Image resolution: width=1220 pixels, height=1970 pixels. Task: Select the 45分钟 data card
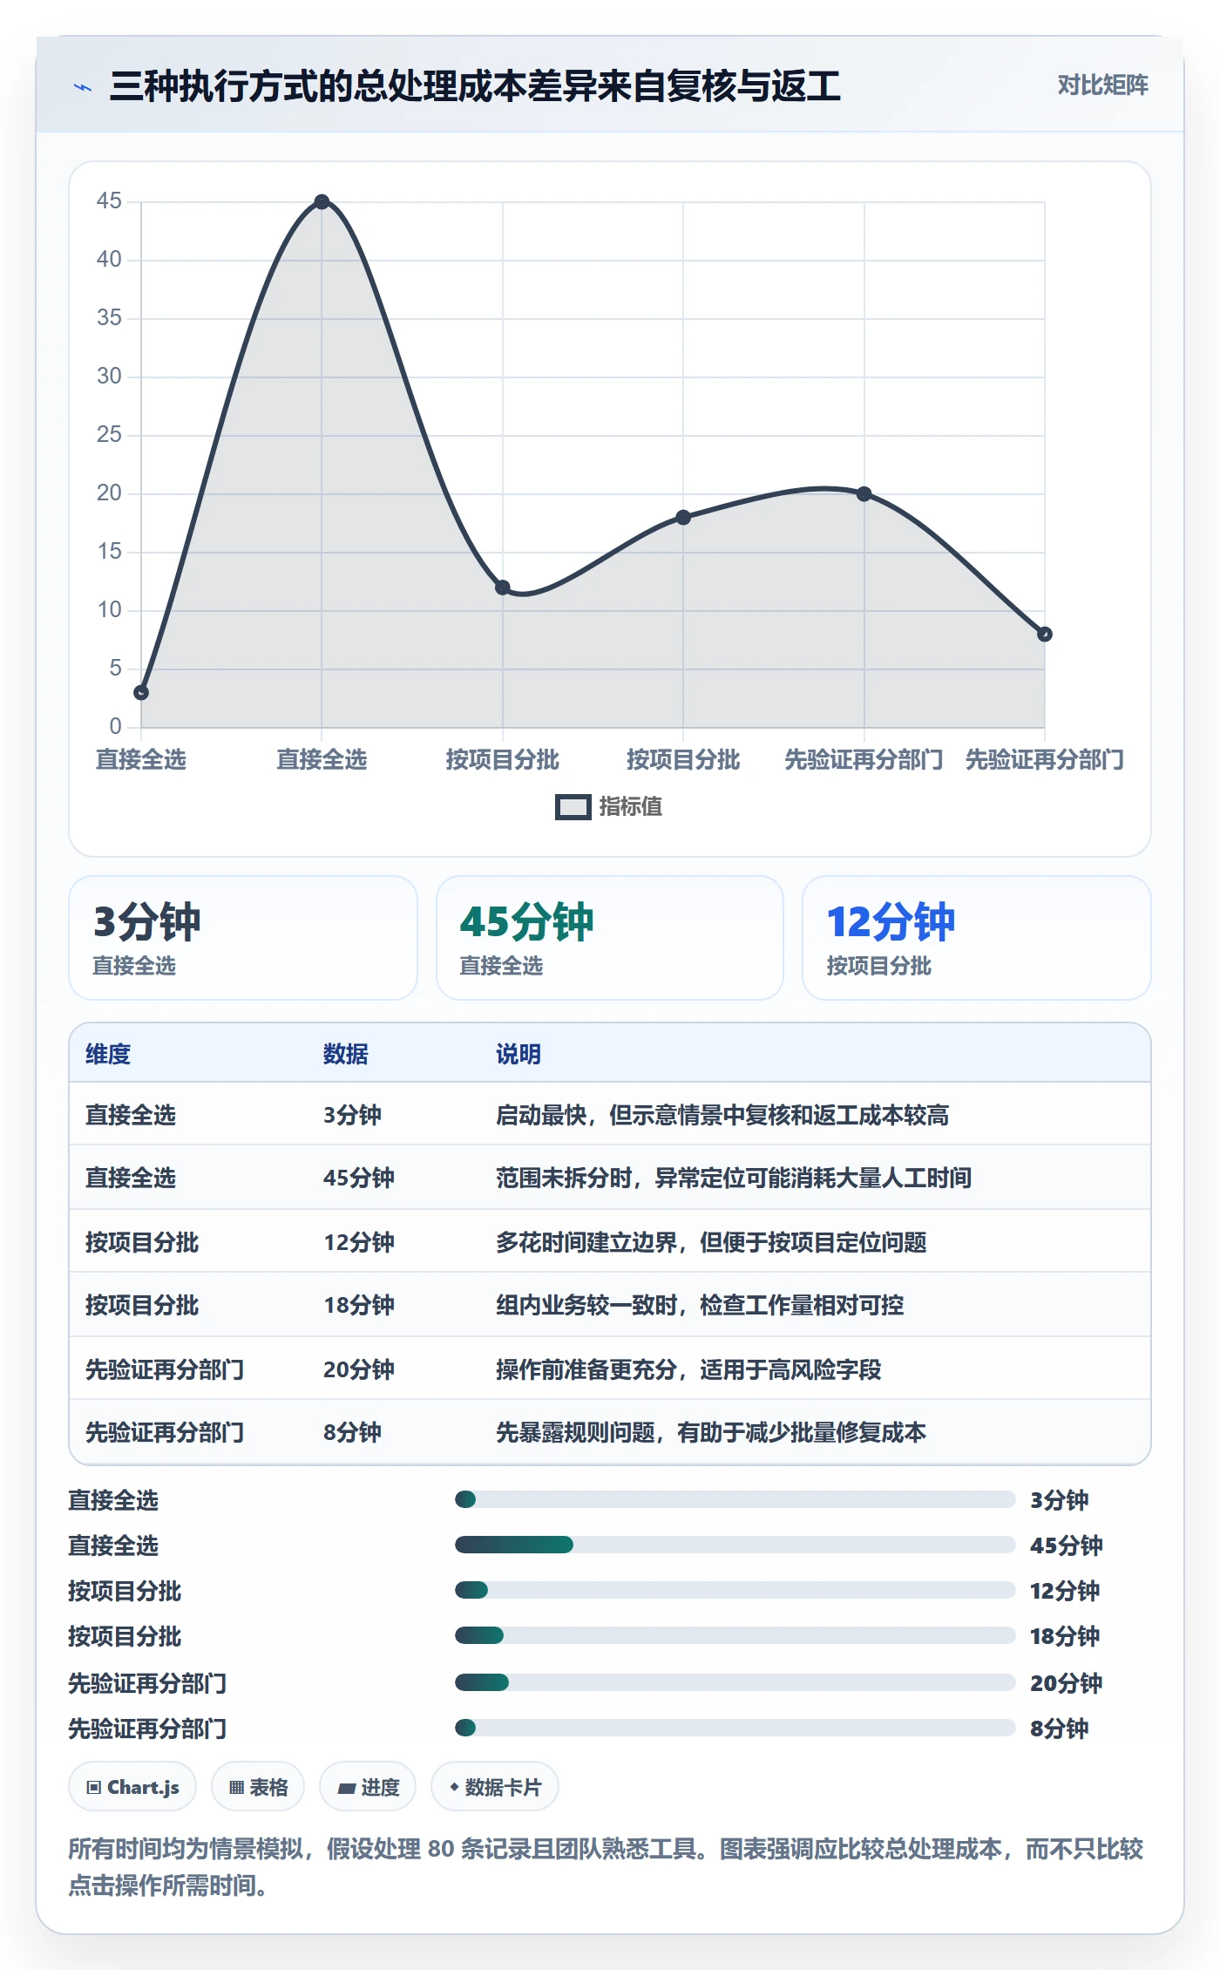610,938
